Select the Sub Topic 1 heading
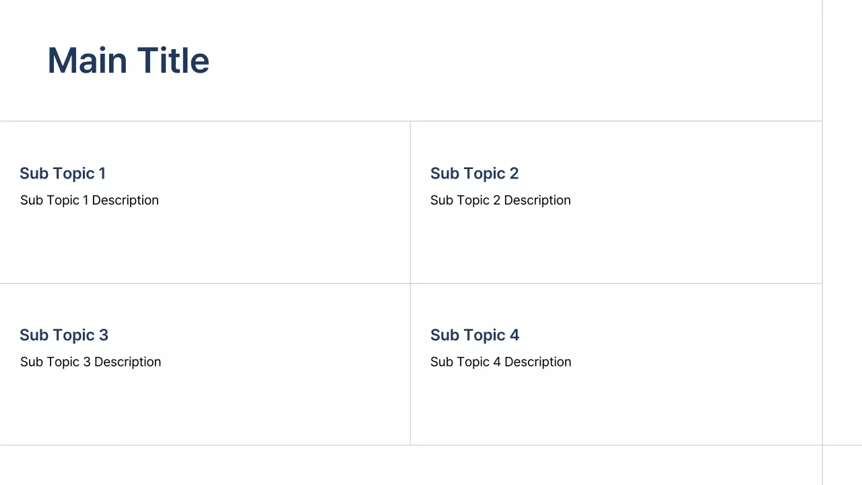This screenshot has height=485, width=862. click(63, 174)
